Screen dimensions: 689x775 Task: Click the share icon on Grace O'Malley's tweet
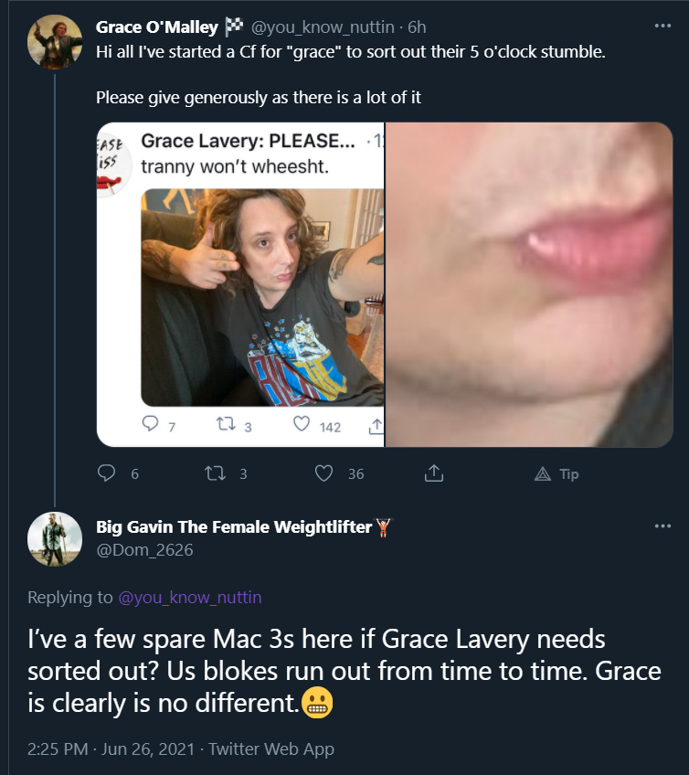pyautogui.click(x=434, y=473)
